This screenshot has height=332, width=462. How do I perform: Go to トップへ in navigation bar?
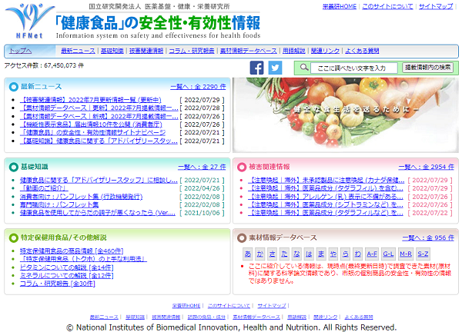click(x=20, y=51)
